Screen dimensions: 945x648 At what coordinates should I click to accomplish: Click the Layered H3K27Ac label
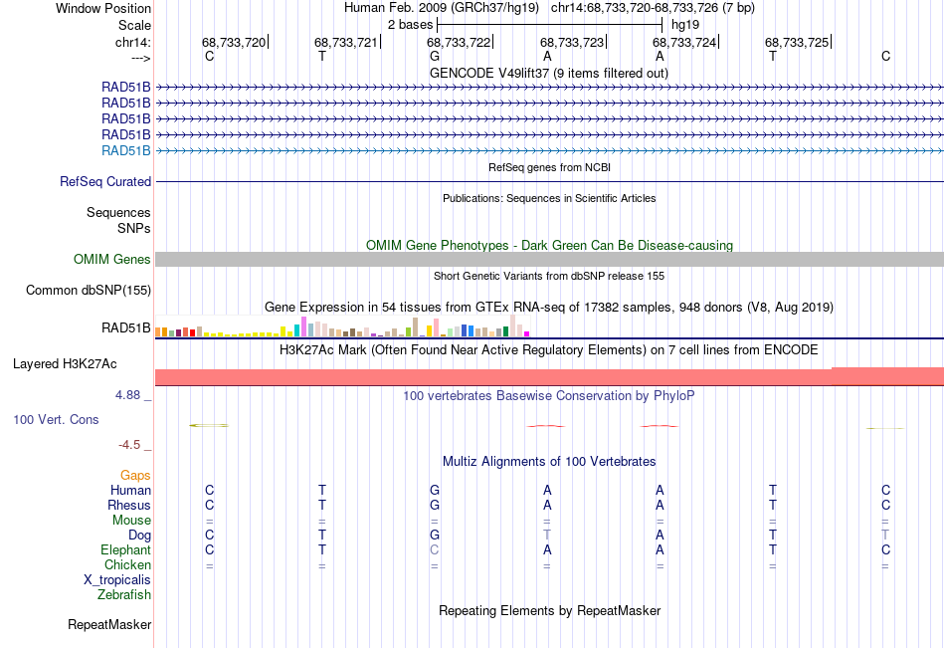pos(65,364)
